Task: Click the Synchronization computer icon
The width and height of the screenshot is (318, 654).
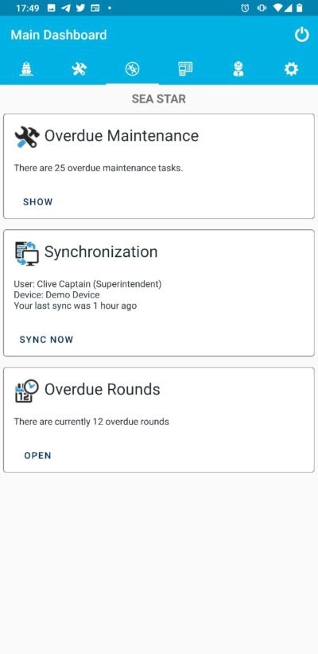Action: [27, 253]
